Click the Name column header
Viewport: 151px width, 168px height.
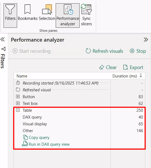[x=22, y=76]
